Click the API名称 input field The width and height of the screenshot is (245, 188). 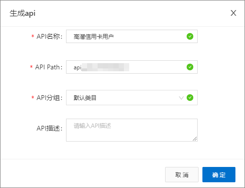point(132,36)
